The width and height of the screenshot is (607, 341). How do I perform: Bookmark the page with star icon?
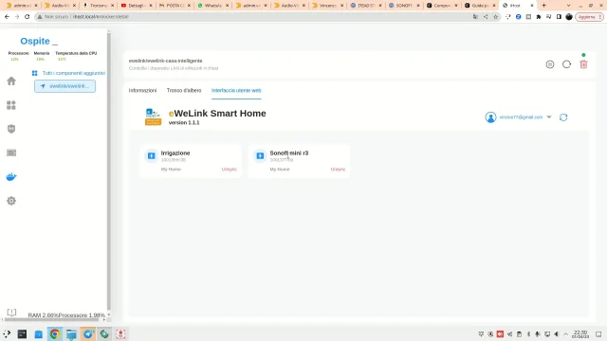[495, 17]
